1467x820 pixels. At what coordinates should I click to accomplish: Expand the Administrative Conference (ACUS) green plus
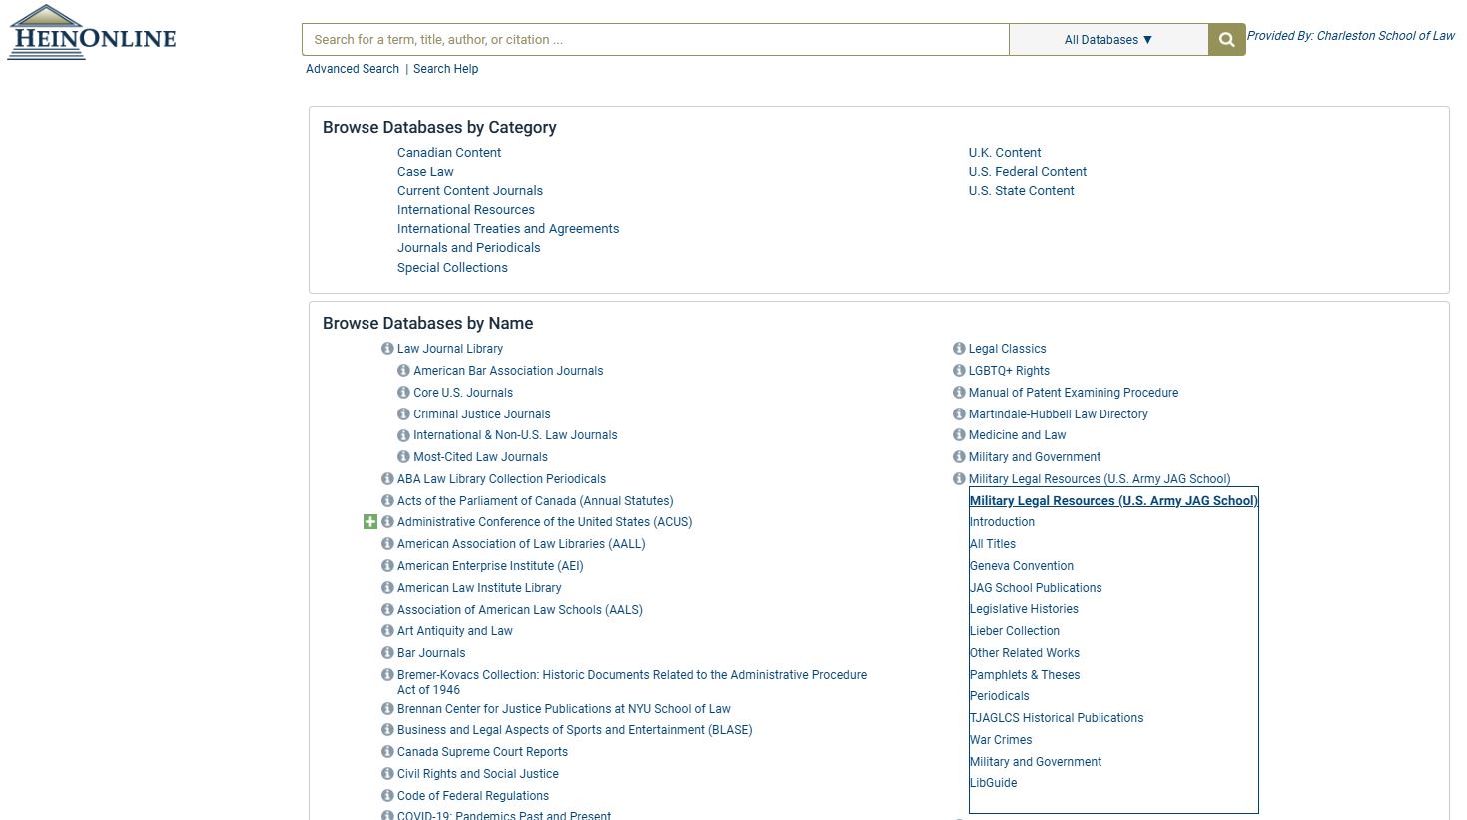[370, 522]
